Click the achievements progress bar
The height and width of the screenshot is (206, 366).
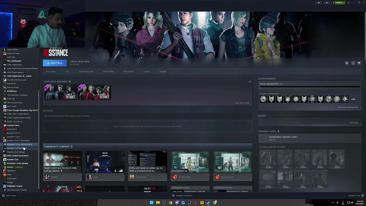(310, 86)
